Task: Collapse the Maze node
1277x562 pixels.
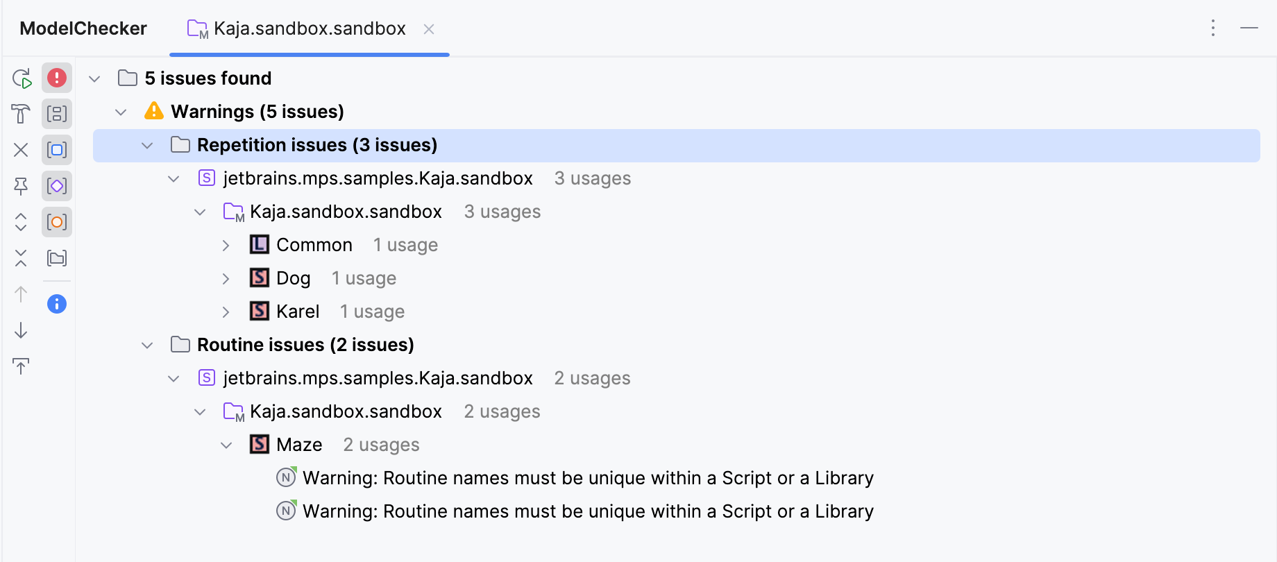Action: pos(226,445)
